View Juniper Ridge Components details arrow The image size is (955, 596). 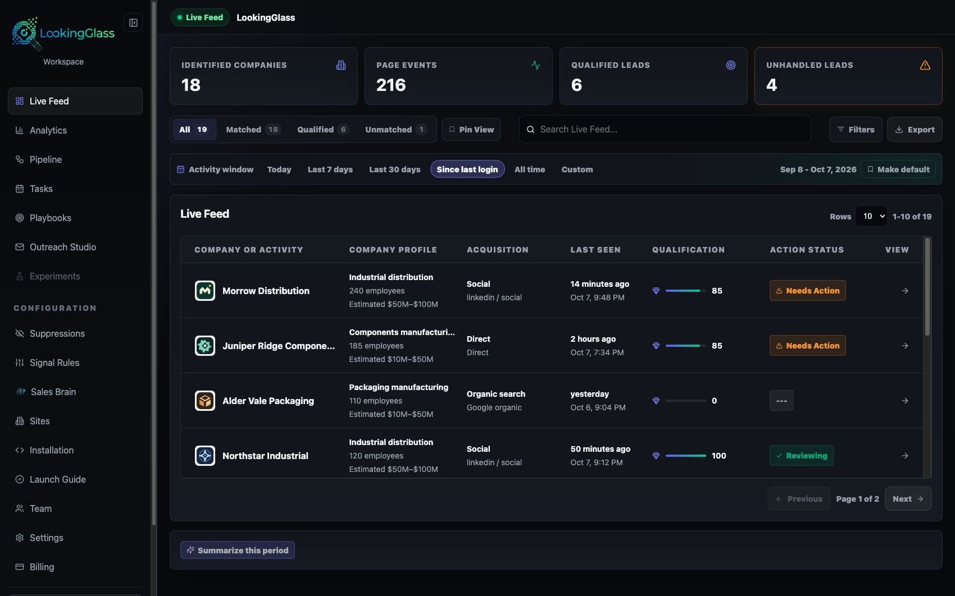904,346
